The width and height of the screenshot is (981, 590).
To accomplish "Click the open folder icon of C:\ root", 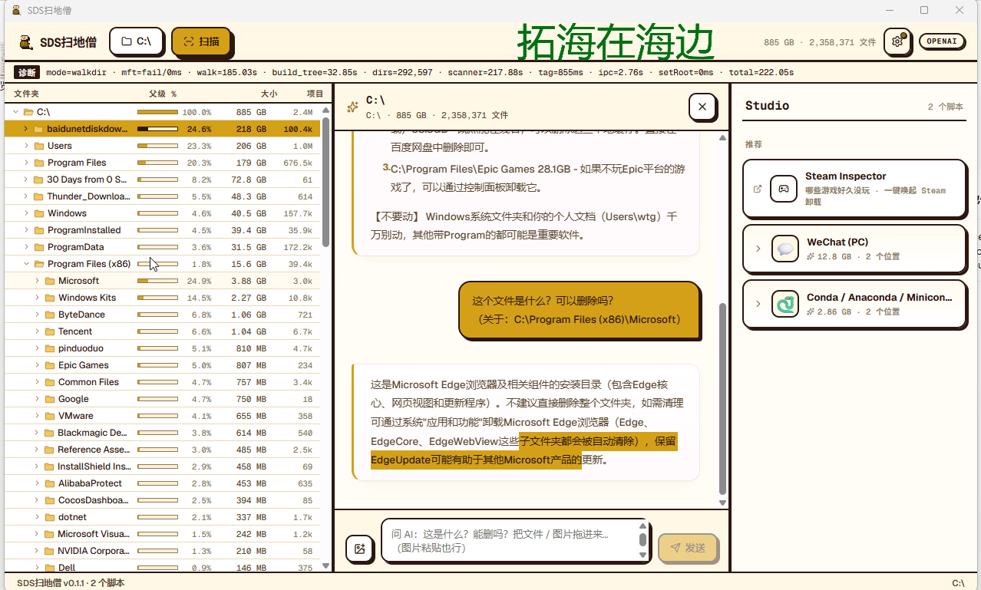I will click(x=29, y=112).
